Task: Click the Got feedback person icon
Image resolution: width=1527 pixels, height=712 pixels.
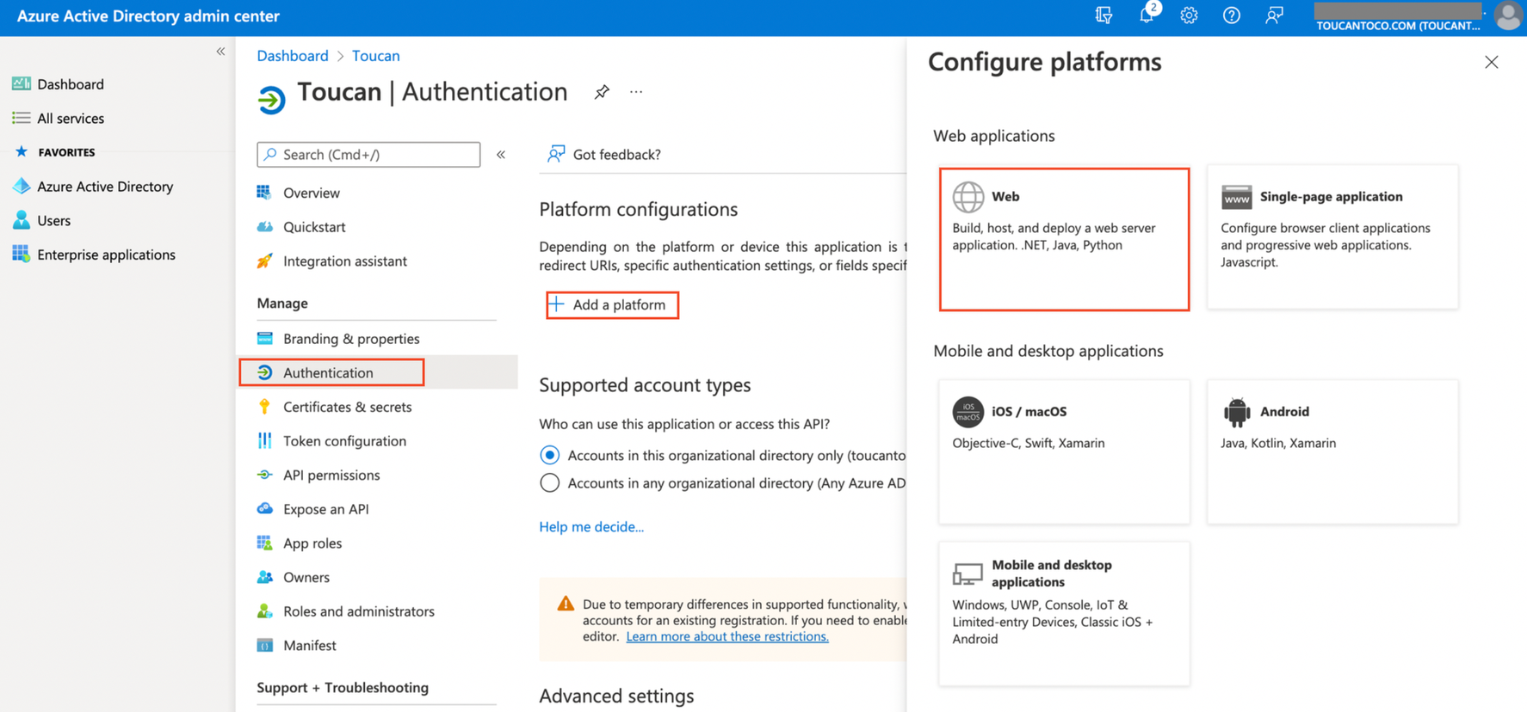Action: tap(556, 154)
